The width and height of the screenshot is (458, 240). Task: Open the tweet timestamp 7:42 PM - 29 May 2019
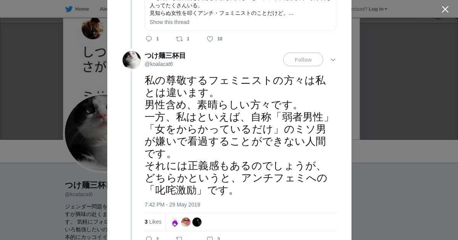(173, 205)
